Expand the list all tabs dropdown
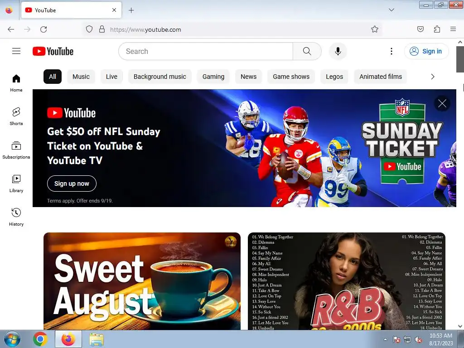Viewport: 464px width, 348px height. [391, 10]
